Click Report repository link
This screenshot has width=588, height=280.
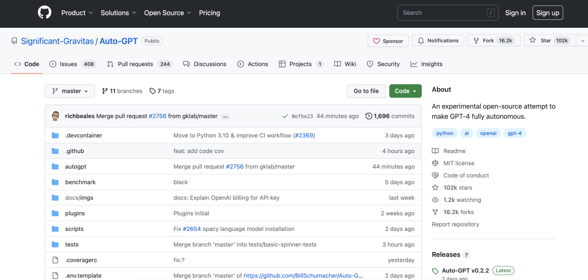tap(455, 224)
